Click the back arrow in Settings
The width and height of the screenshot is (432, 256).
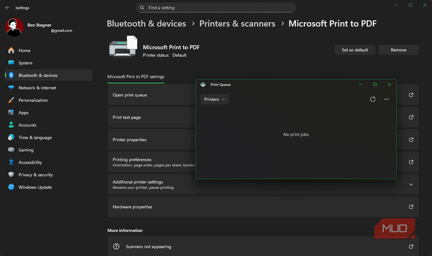pyautogui.click(x=7, y=8)
